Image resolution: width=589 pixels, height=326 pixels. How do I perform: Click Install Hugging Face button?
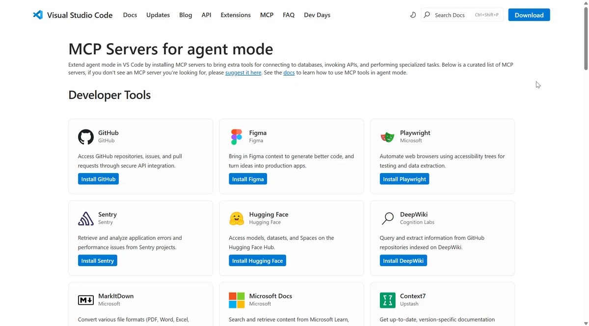tap(257, 260)
